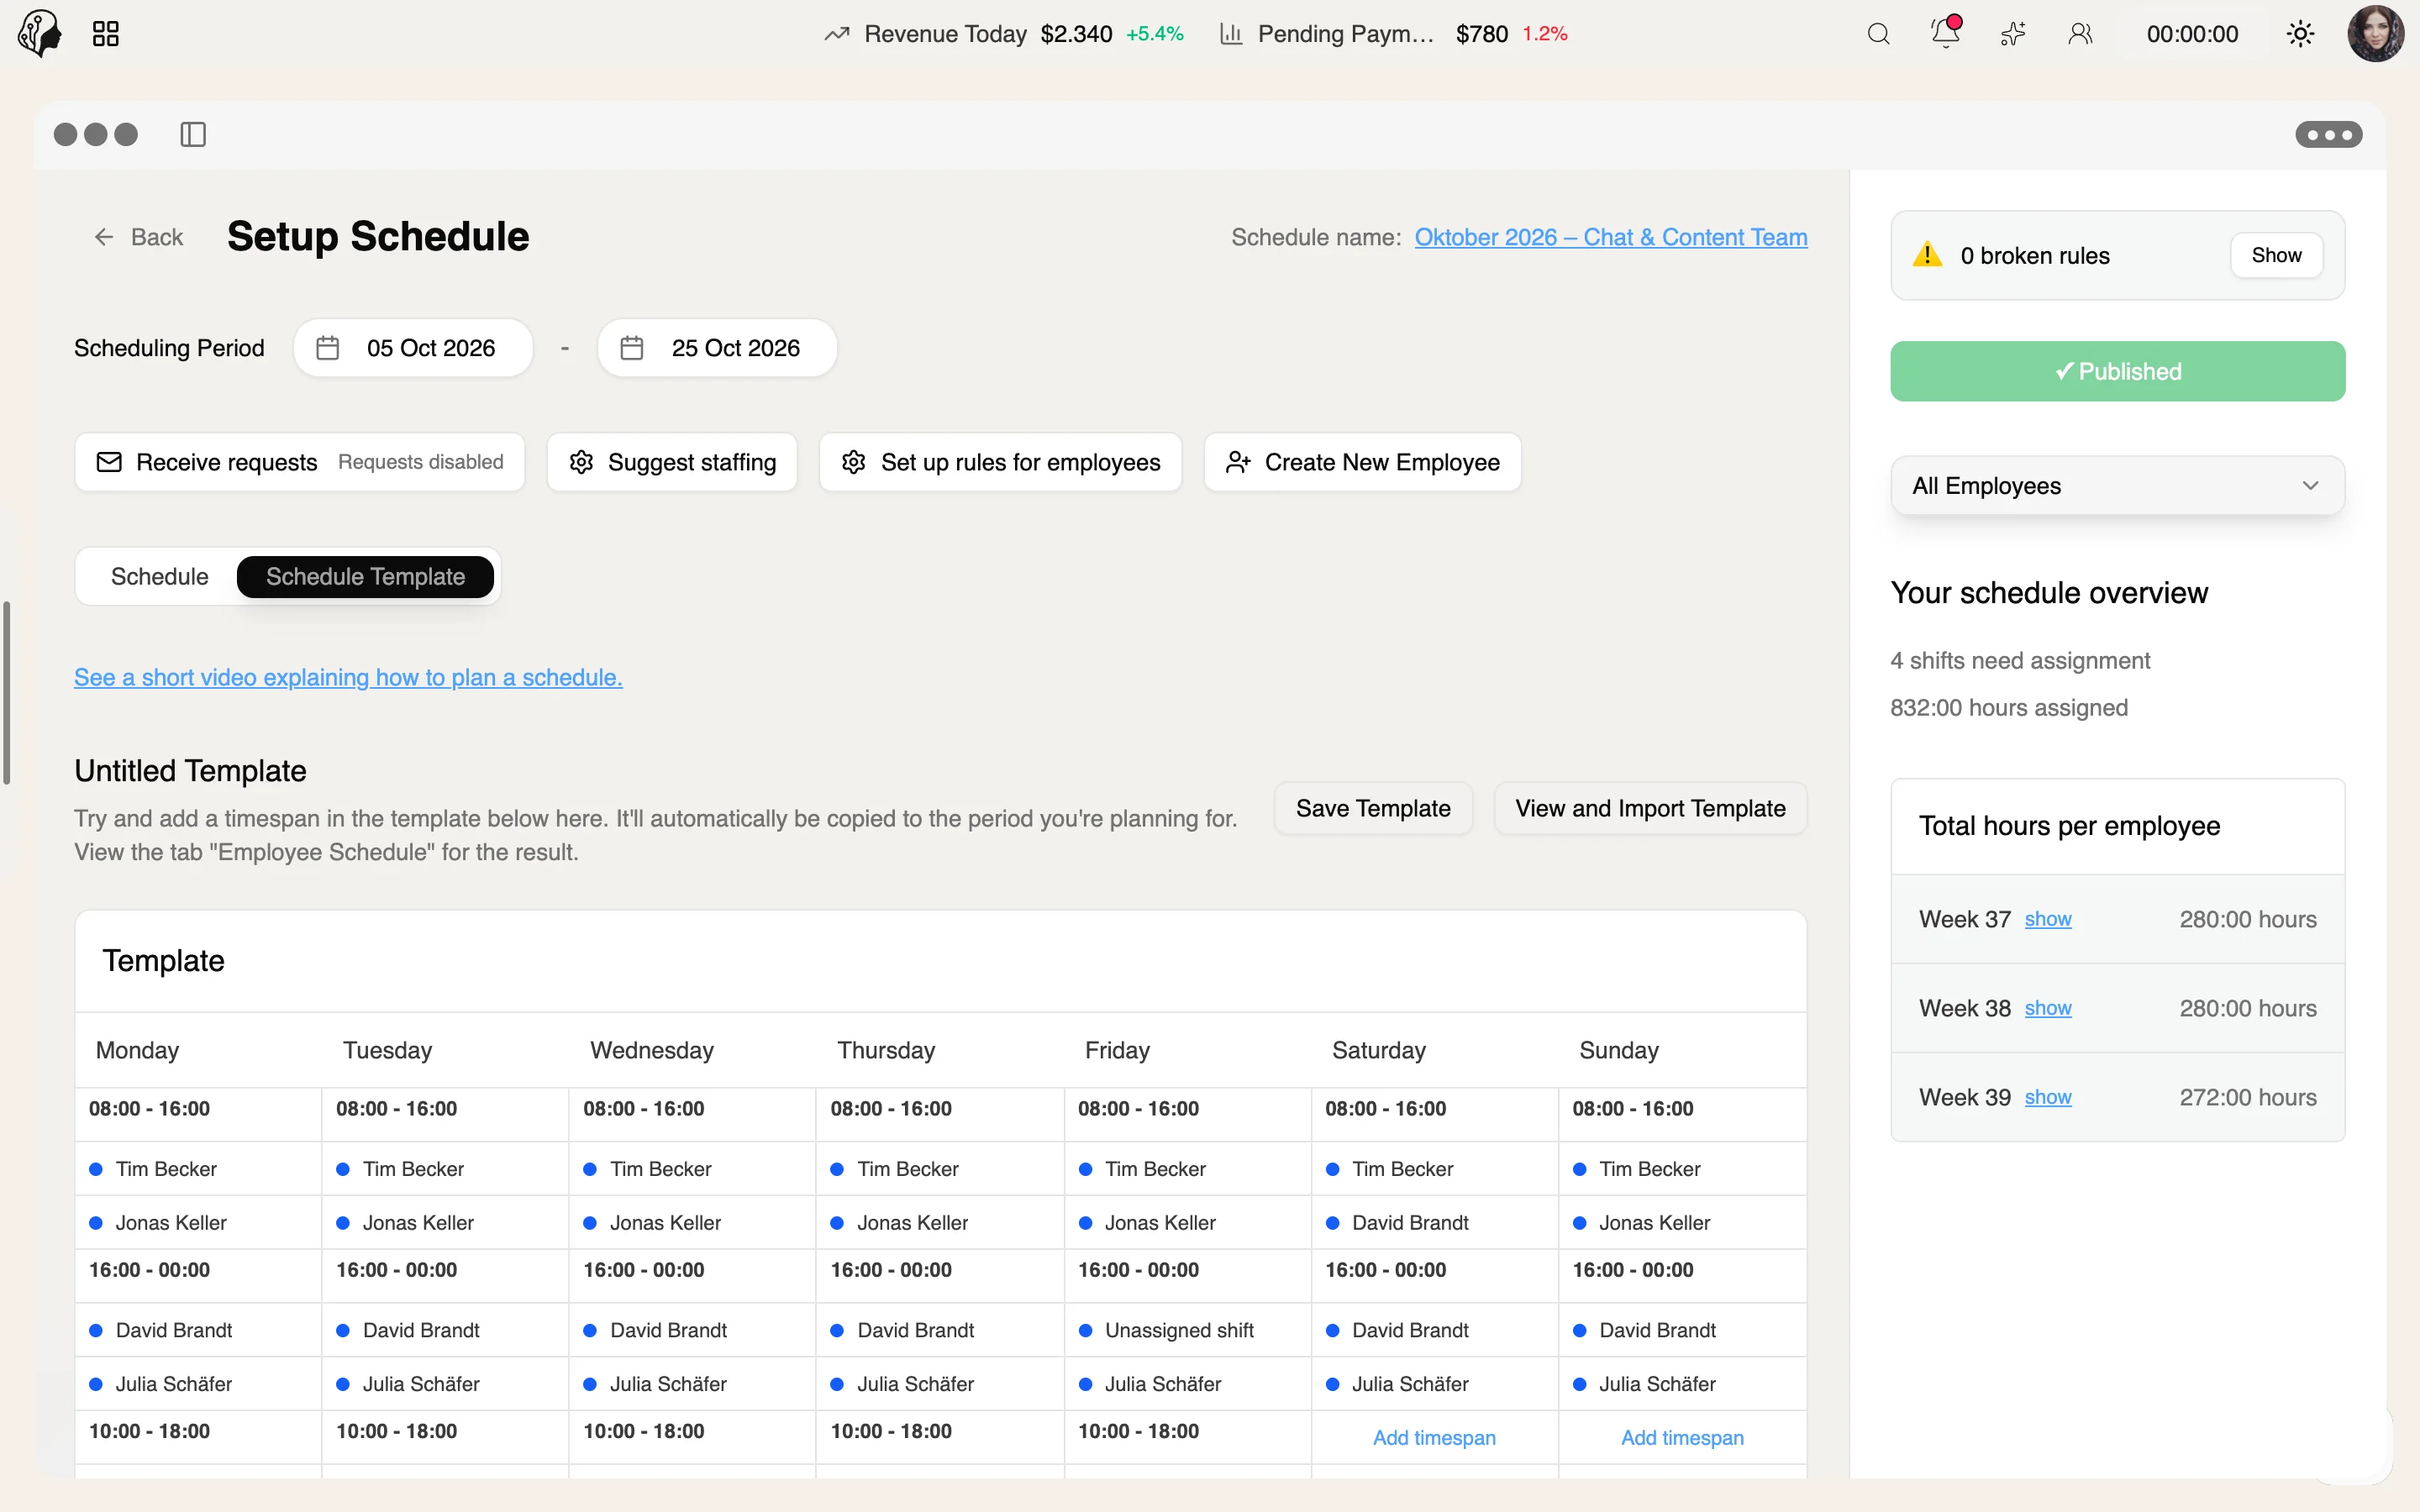The width and height of the screenshot is (2420, 1512).
Task: Click Suggest staffing button
Action: click(672, 462)
